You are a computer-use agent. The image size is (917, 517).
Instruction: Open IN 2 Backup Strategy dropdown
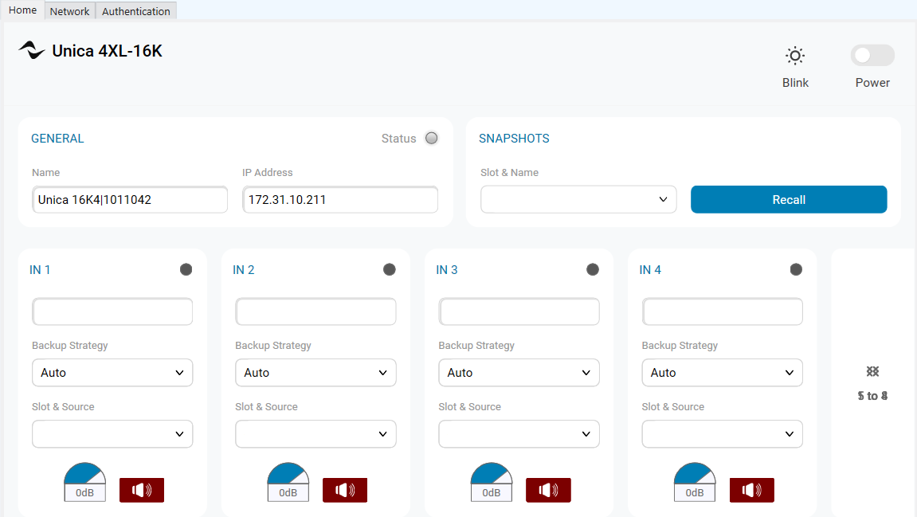point(315,373)
